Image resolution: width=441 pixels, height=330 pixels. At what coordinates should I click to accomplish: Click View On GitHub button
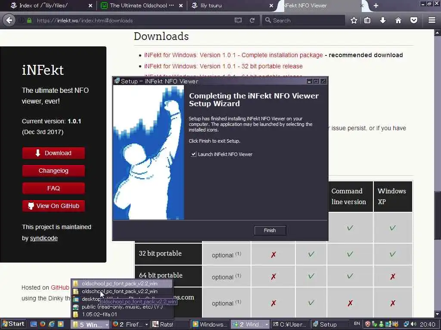click(53, 206)
